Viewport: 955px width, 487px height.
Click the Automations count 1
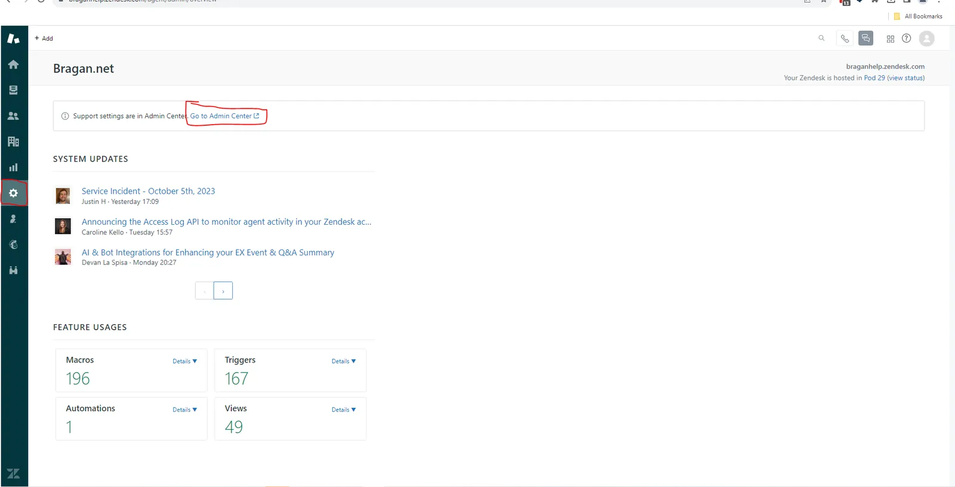pyautogui.click(x=69, y=427)
